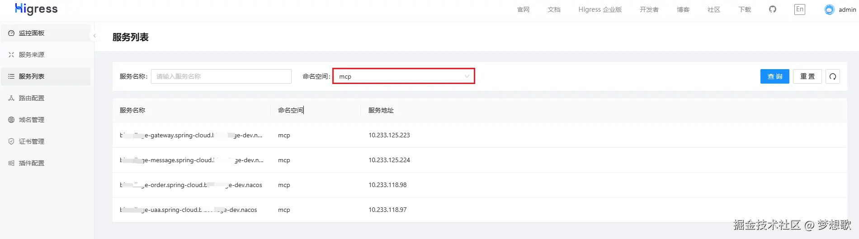Go to 域名管理 menu item

pyautogui.click(x=32, y=120)
